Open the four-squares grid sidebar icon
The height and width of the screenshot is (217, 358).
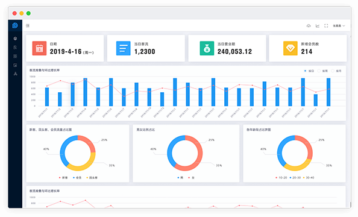point(15,56)
